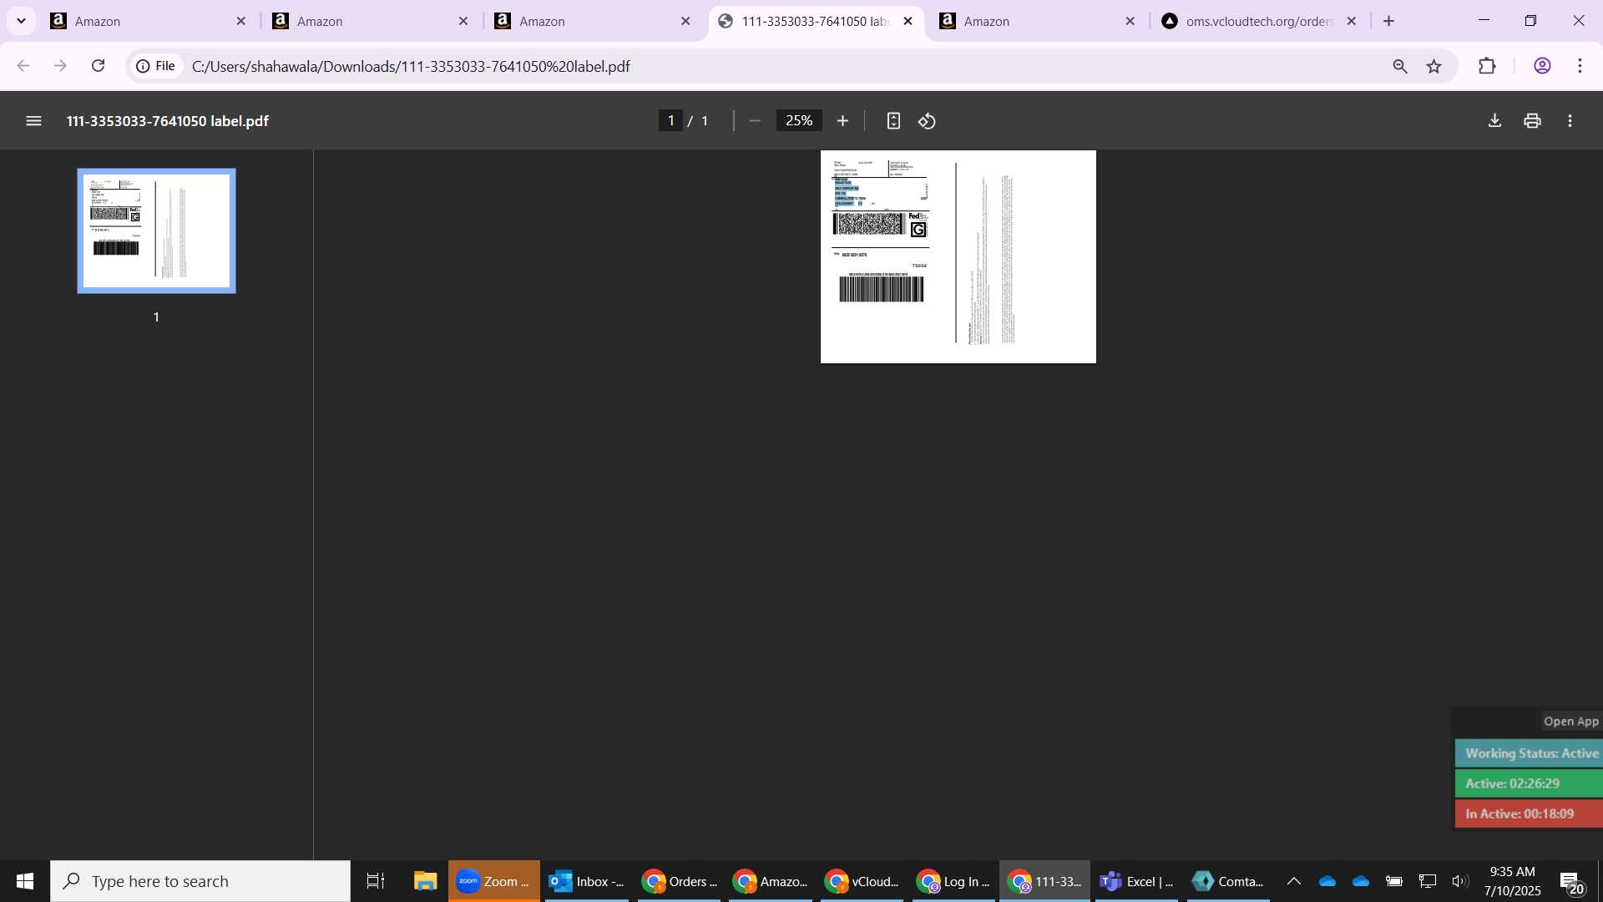Viewport: 1603px width, 902px height.
Task: Bookmark this tab with star icon
Action: tap(1434, 66)
